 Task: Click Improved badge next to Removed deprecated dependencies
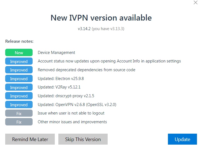pos(19,70)
